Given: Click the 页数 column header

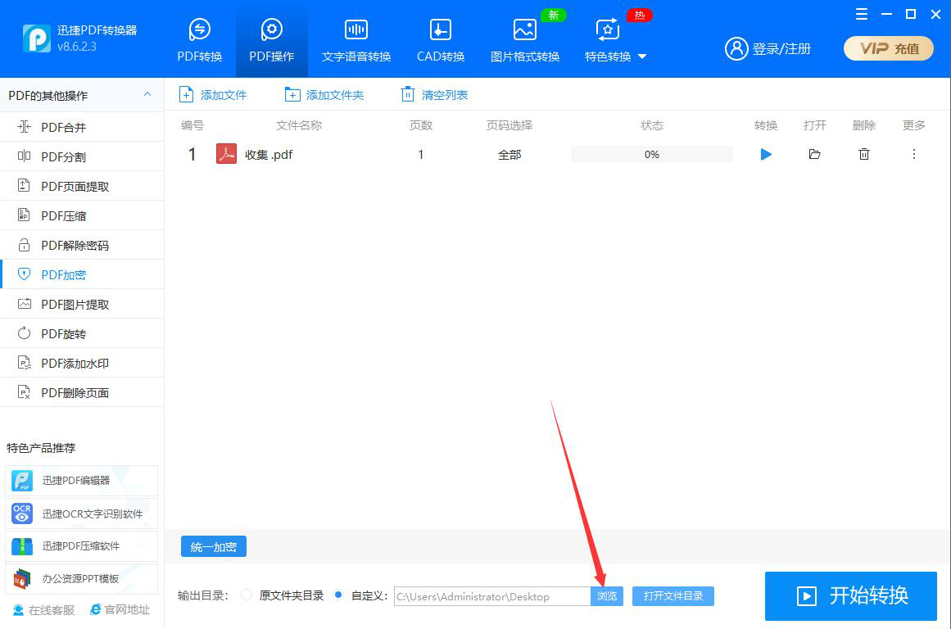Looking at the screenshot, I should pos(421,125).
